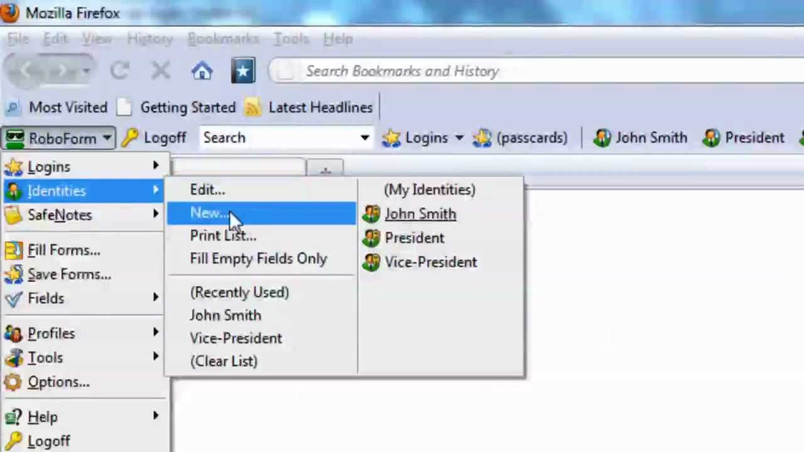This screenshot has width=804, height=452.
Task: Expand the Profiles submenu arrow
Action: click(155, 333)
